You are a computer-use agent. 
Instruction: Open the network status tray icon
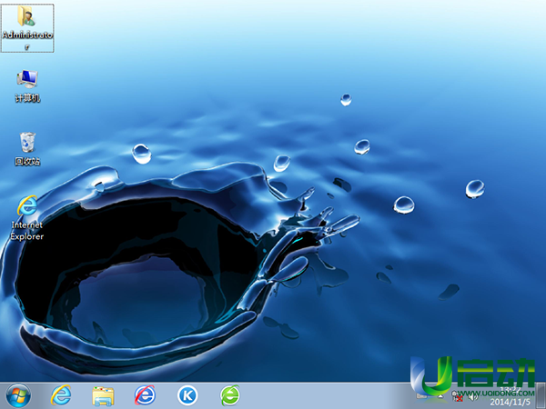(x=460, y=397)
